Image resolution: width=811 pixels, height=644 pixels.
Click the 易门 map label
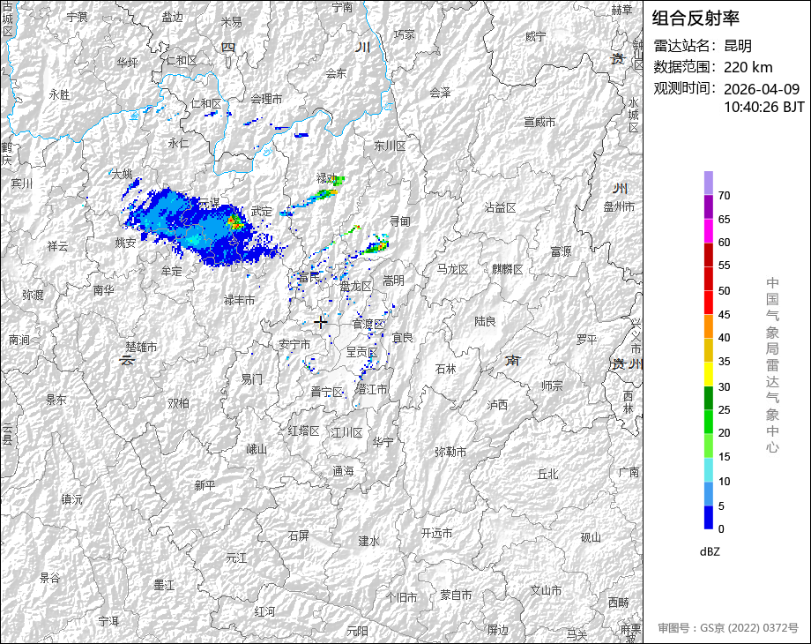(x=252, y=379)
